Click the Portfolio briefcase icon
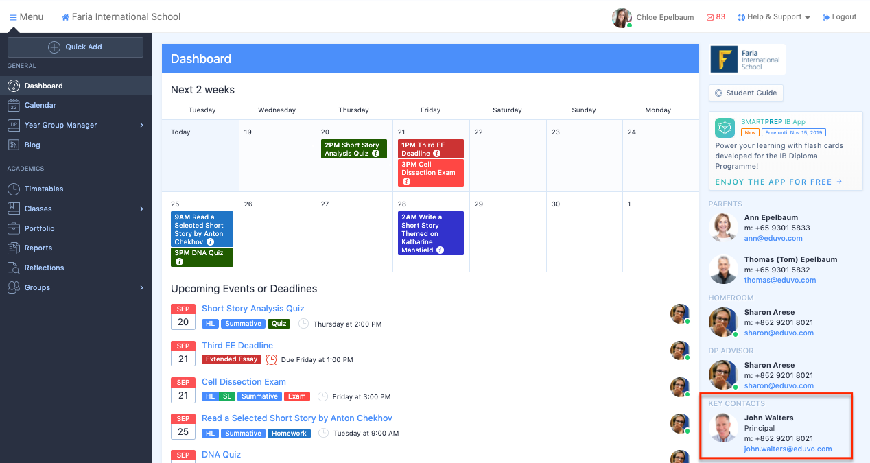870x463 pixels. (14, 229)
